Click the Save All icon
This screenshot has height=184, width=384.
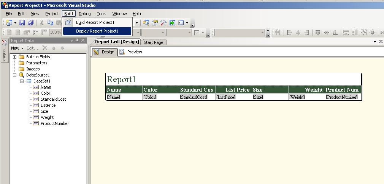(31, 23)
